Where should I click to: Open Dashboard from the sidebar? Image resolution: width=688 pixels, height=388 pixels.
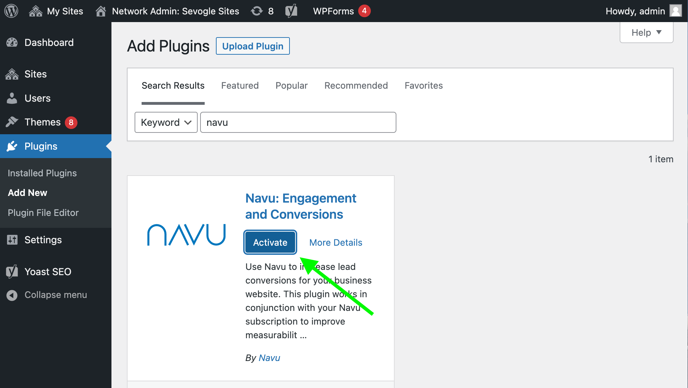[x=49, y=43]
